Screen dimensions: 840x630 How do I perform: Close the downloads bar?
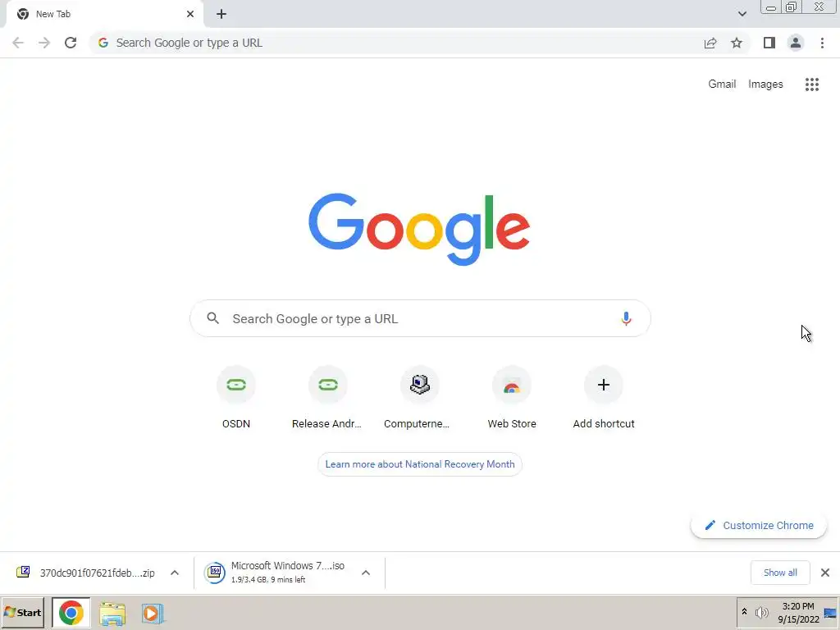[x=825, y=573]
